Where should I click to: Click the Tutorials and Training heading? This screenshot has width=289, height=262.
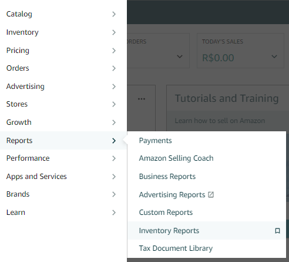(x=227, y=98)
